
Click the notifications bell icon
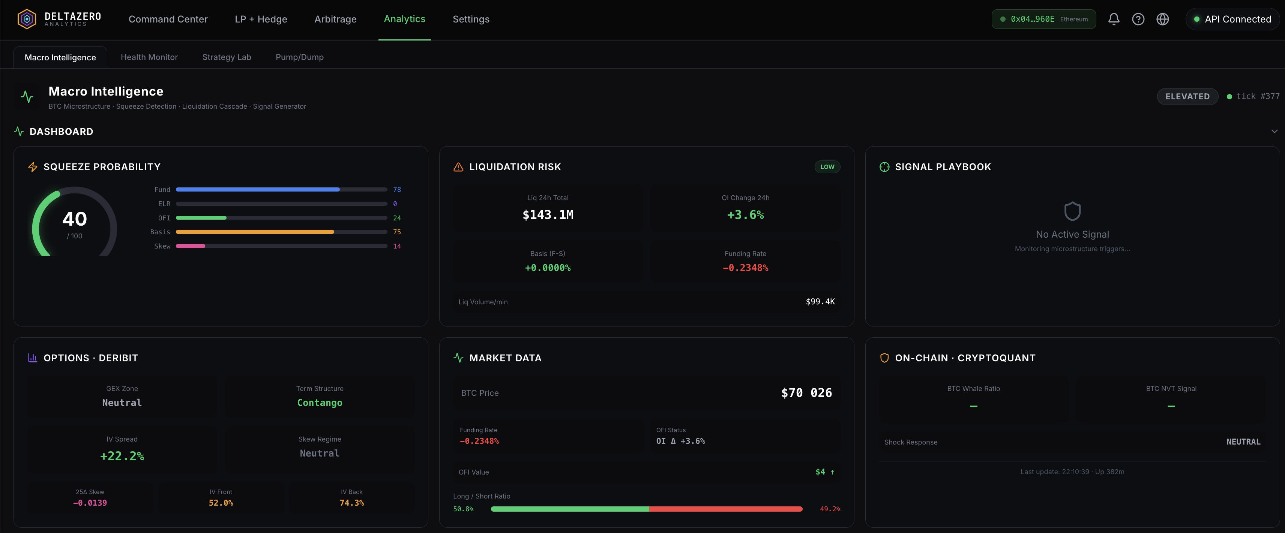pyautogui.click(x=1113, y=19)
